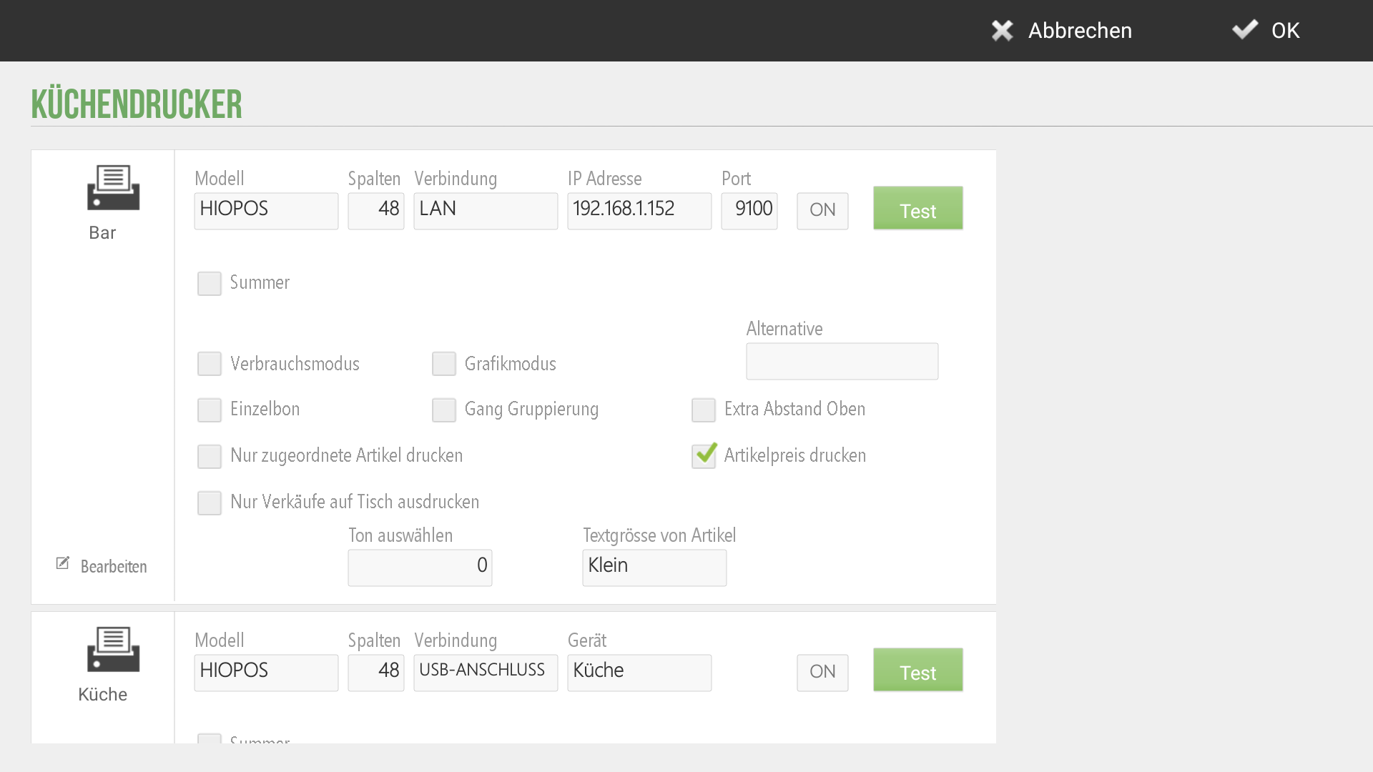
Task: Enable the Summer checkbox for Bar printer
Action: point(210,283)
